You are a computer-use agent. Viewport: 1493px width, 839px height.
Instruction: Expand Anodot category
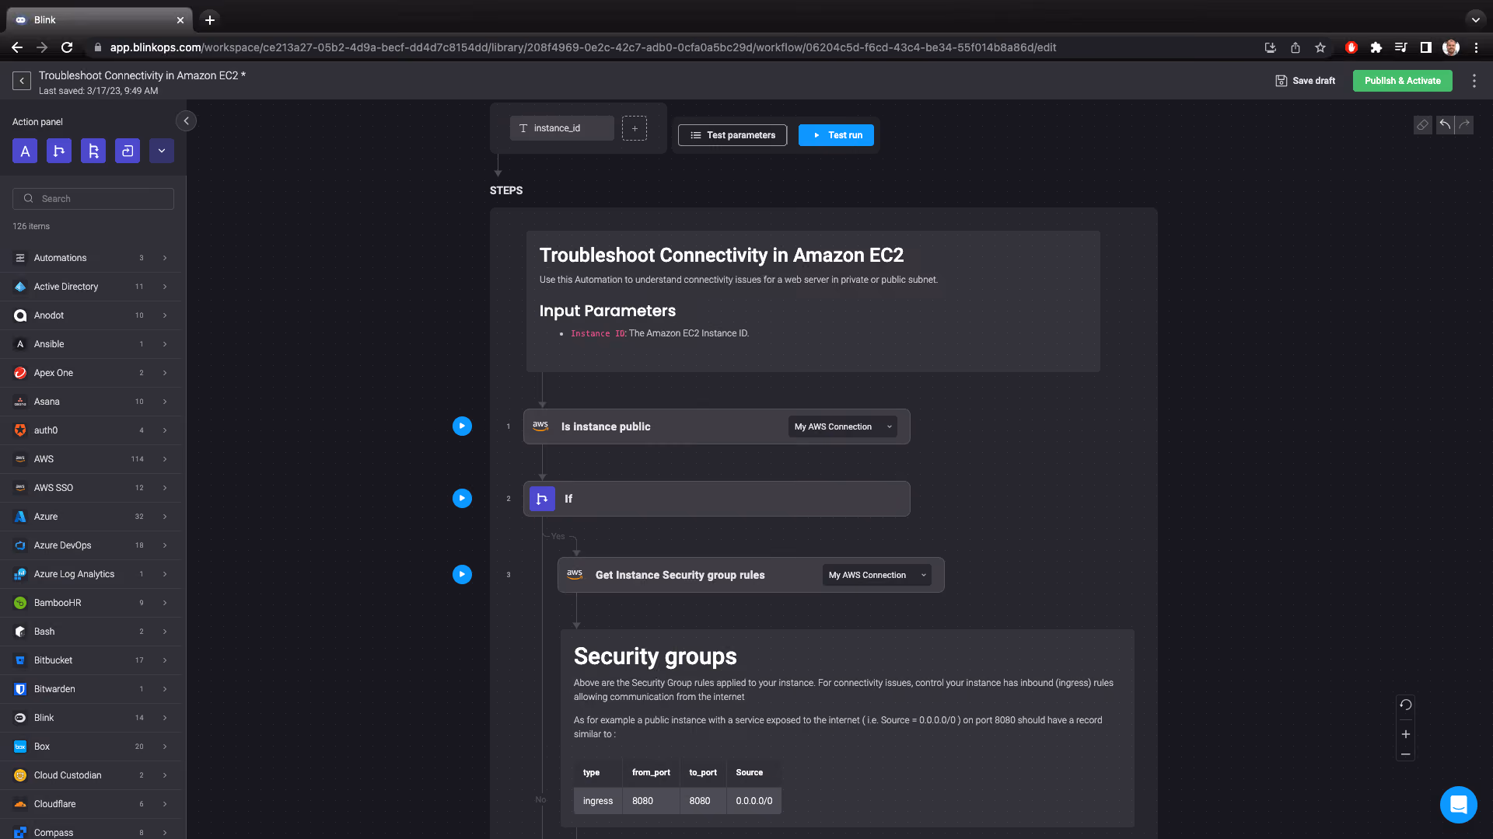coord(90,315)
